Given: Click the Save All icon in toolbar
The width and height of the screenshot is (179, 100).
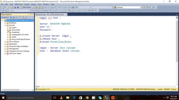Looking at the screenshot, I should (18, 7).
